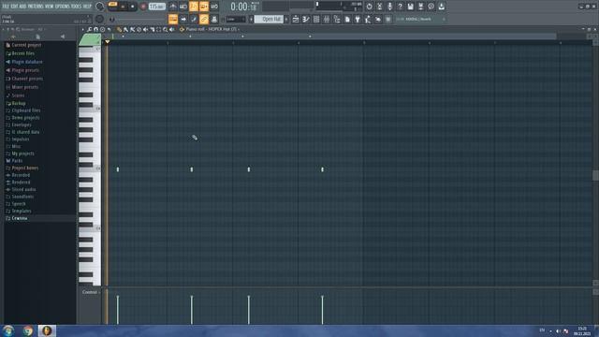Open the Control lane selector dropdown
Screen dimensions: 599x337
point(91,292)
